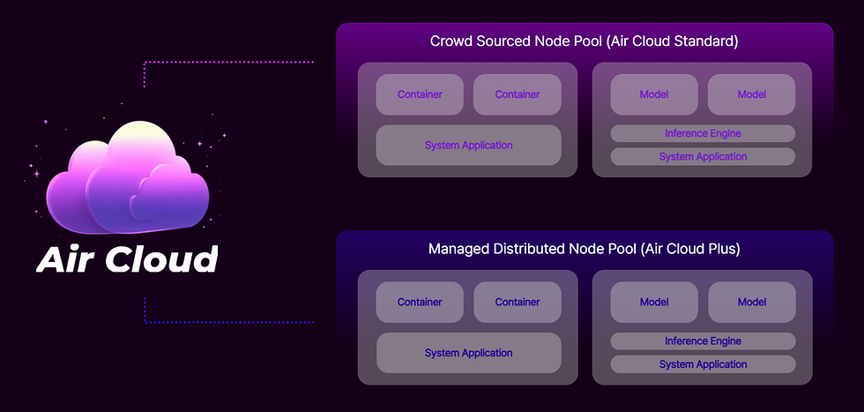Click the Crowd Sourced Node Pool heading

[x=584, y=41]
